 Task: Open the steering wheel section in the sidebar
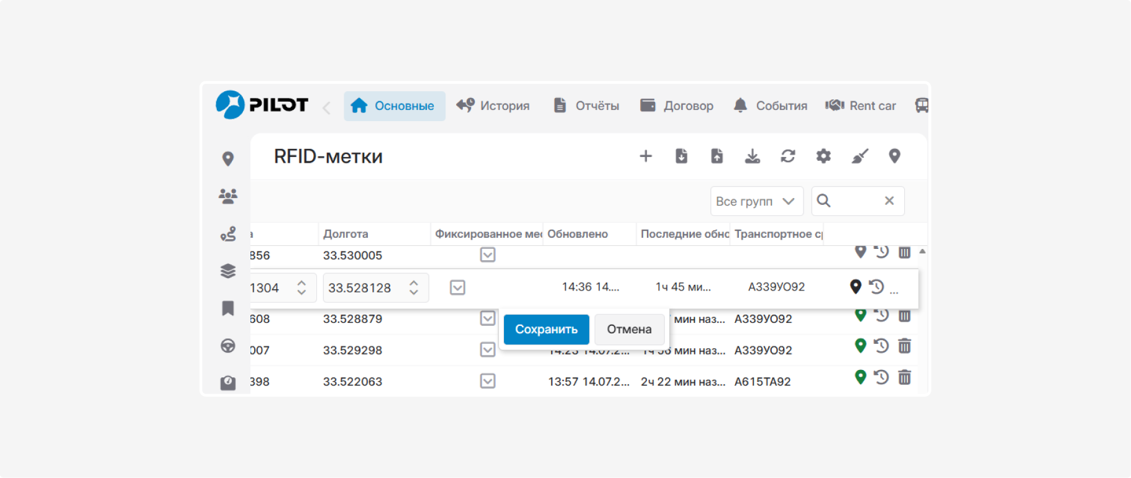pyautogui.click(x=228, y=346)
